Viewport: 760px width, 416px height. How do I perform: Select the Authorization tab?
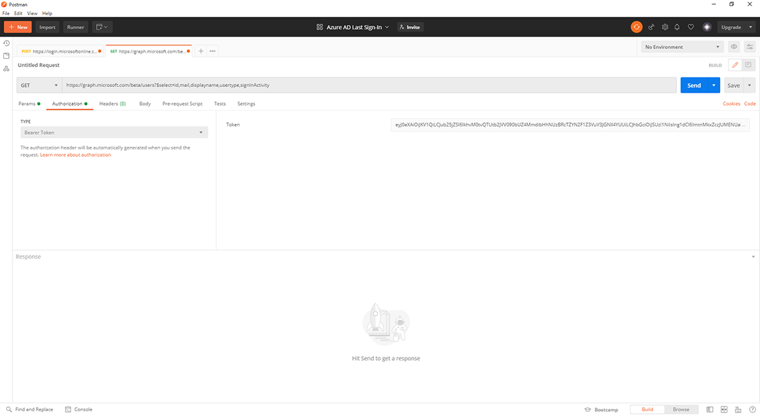click(70, 104)
